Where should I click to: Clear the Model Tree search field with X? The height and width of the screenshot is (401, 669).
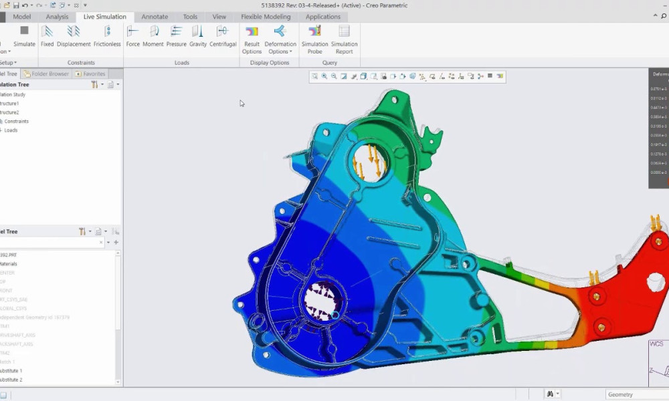(101, 243)
